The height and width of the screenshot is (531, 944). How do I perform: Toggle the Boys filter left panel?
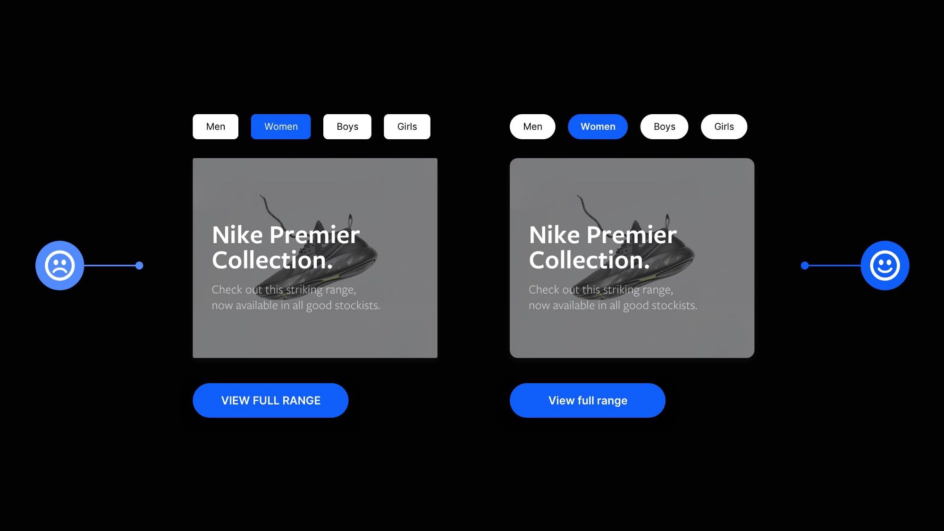tap(347, 126)
